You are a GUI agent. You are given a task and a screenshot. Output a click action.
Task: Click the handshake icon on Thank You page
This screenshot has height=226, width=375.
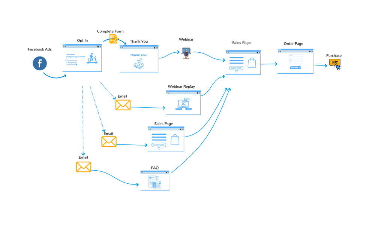[139, 65]
